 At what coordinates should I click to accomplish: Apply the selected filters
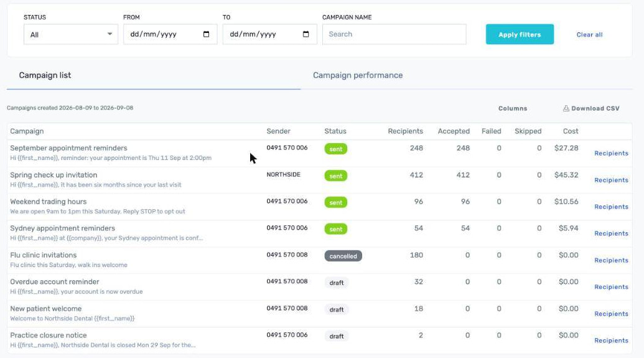(x=520, y=34)
